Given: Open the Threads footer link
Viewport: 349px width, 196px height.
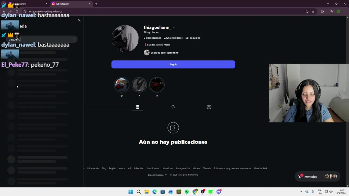Looking at the screenshot, I should pos(207,169).
